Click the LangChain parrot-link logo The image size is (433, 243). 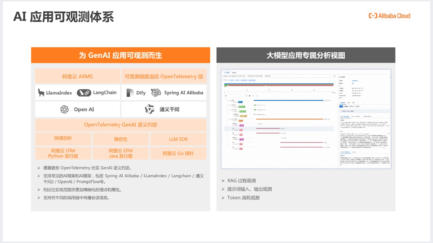coord(84,93)
